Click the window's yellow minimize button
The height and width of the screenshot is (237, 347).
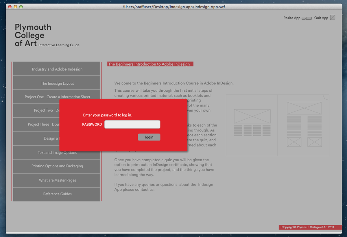click(x=15, y=7)
